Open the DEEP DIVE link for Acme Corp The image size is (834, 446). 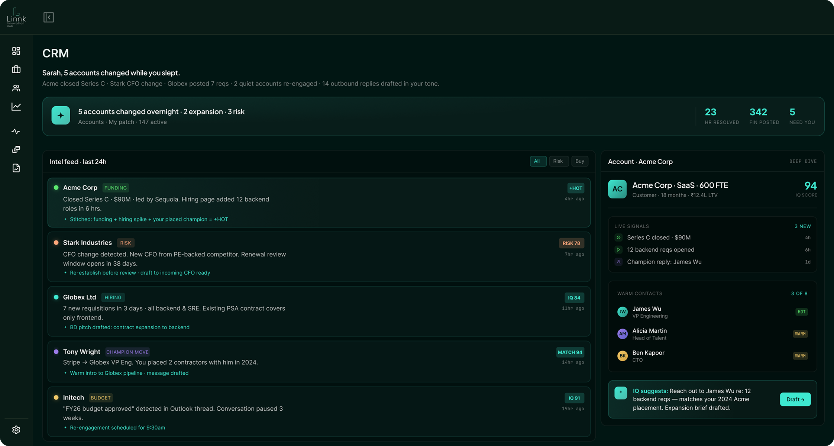tap(803, 161)
